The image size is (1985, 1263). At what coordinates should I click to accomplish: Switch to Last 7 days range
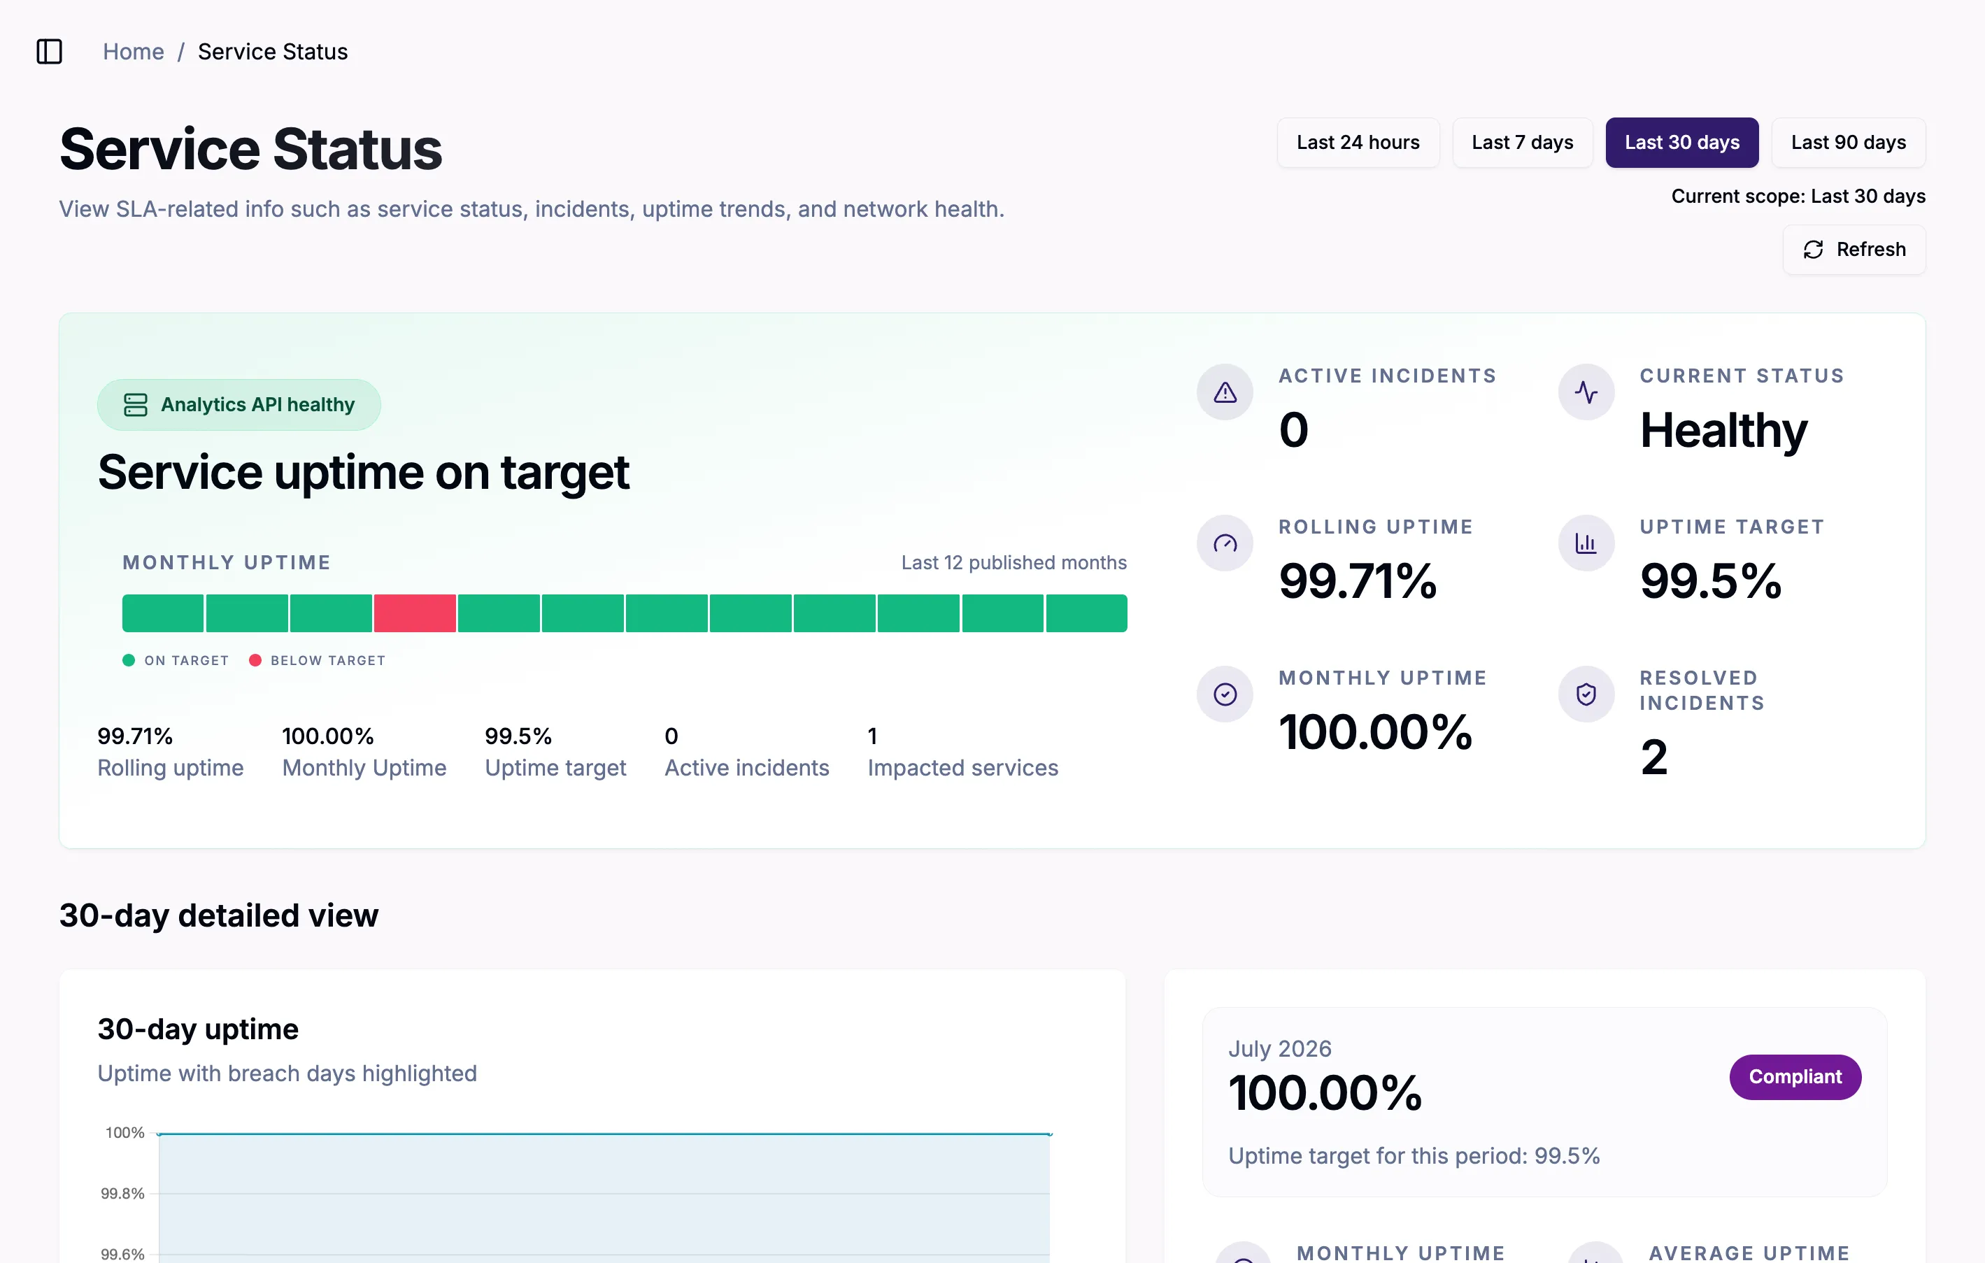pos(1522,143)
